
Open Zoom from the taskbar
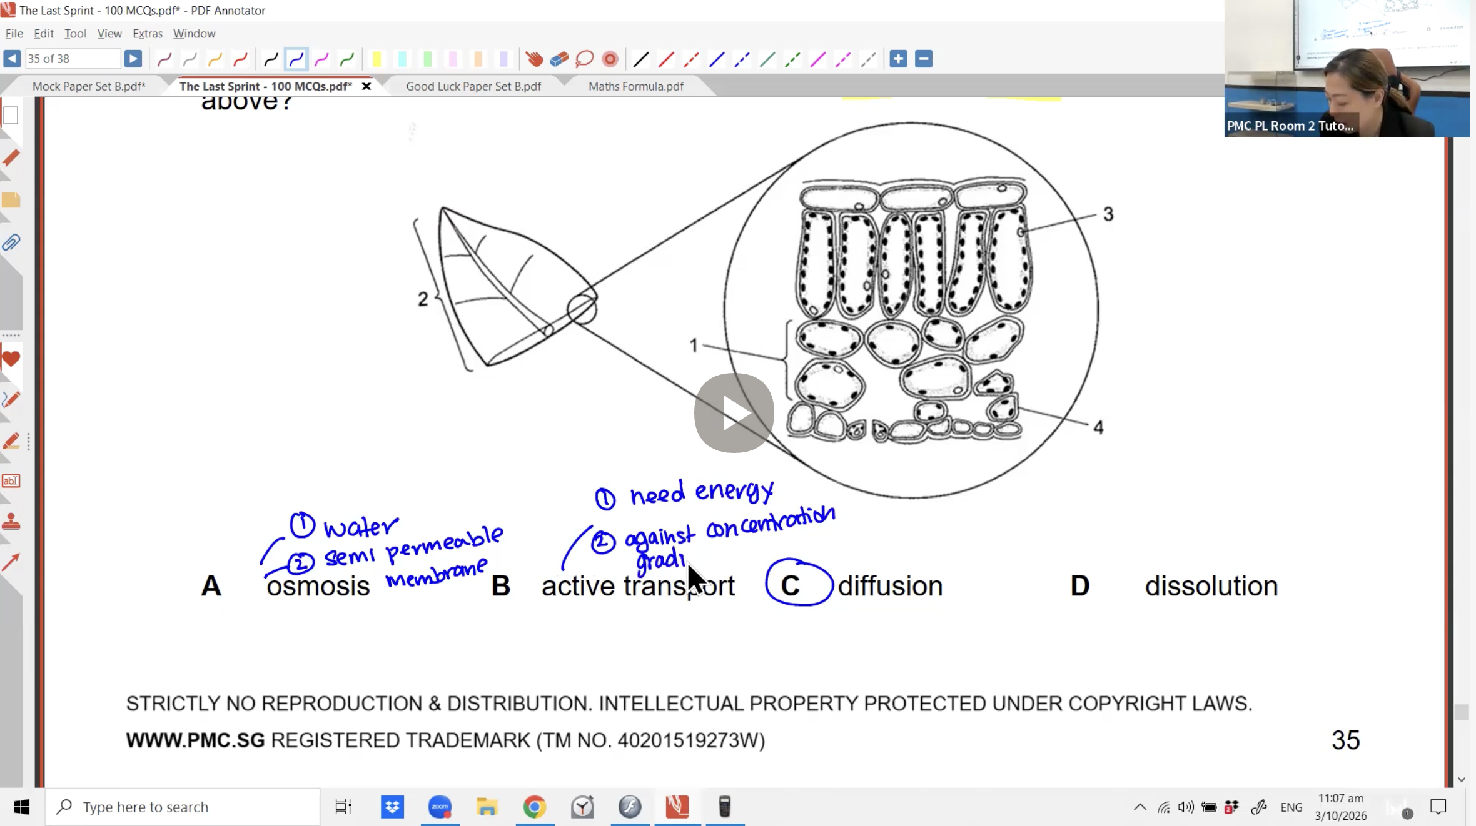pos(440,807)
